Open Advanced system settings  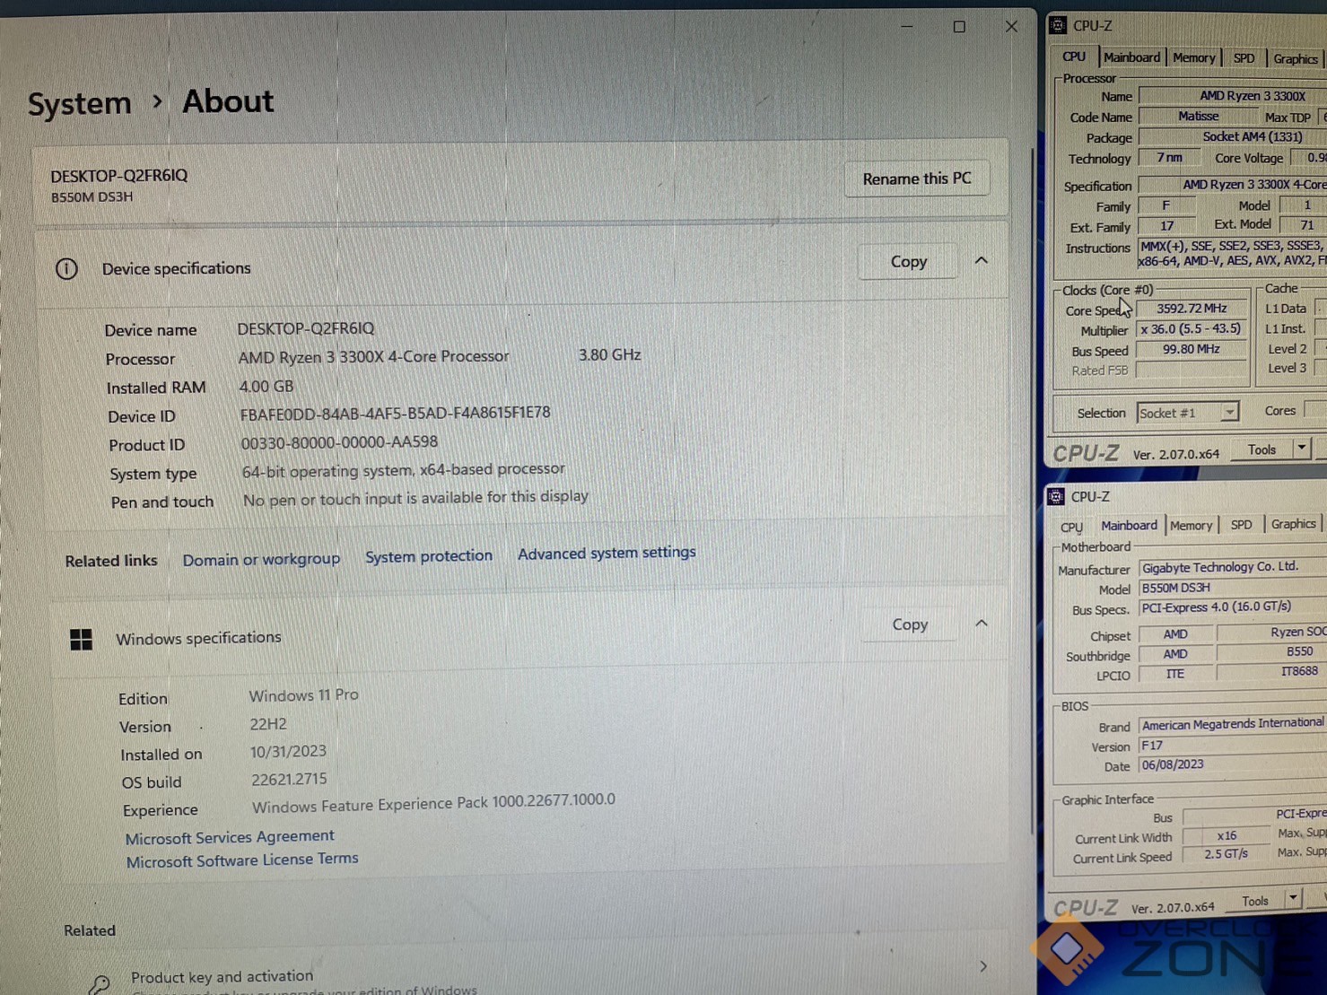pyautogui.click(x=607, y=553)
